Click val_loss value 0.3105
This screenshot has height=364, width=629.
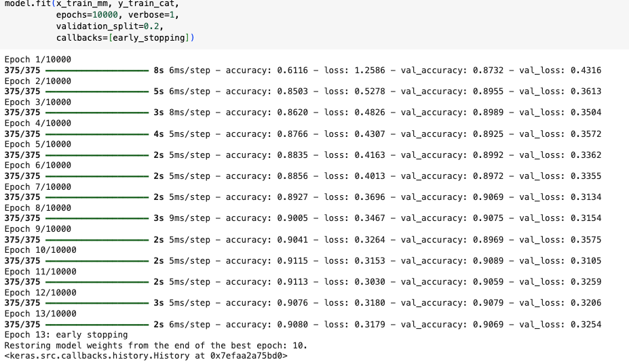pos(586,261)
